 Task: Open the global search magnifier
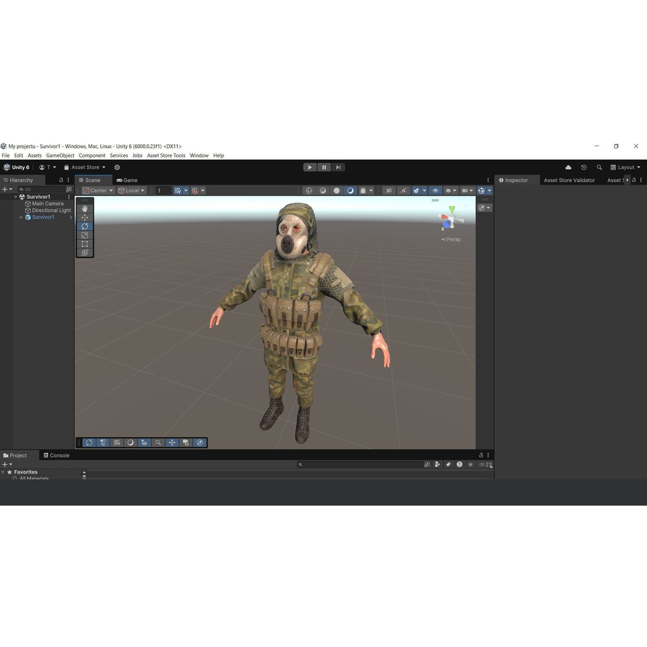tap(599, 167)
